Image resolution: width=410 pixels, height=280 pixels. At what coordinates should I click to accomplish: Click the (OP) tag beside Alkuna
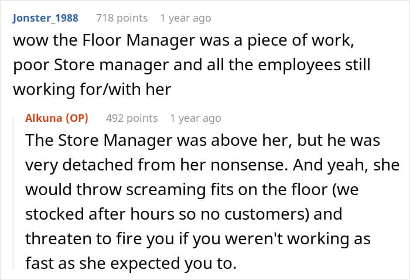click(x=77, y=118)
